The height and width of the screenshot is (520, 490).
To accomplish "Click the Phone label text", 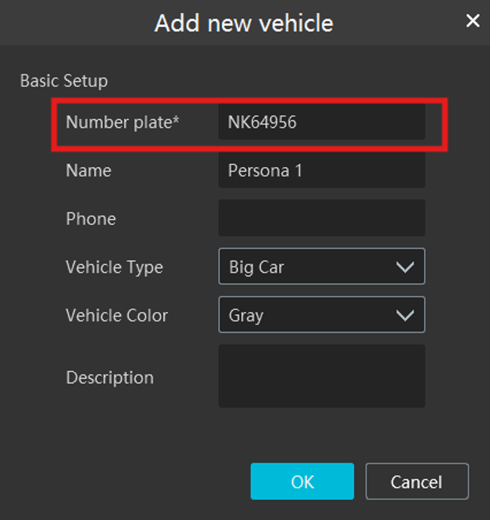I will [90, 219].
